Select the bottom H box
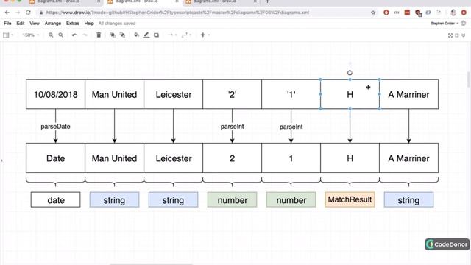This screenshot has height=265, width=471. coord(350,158)
